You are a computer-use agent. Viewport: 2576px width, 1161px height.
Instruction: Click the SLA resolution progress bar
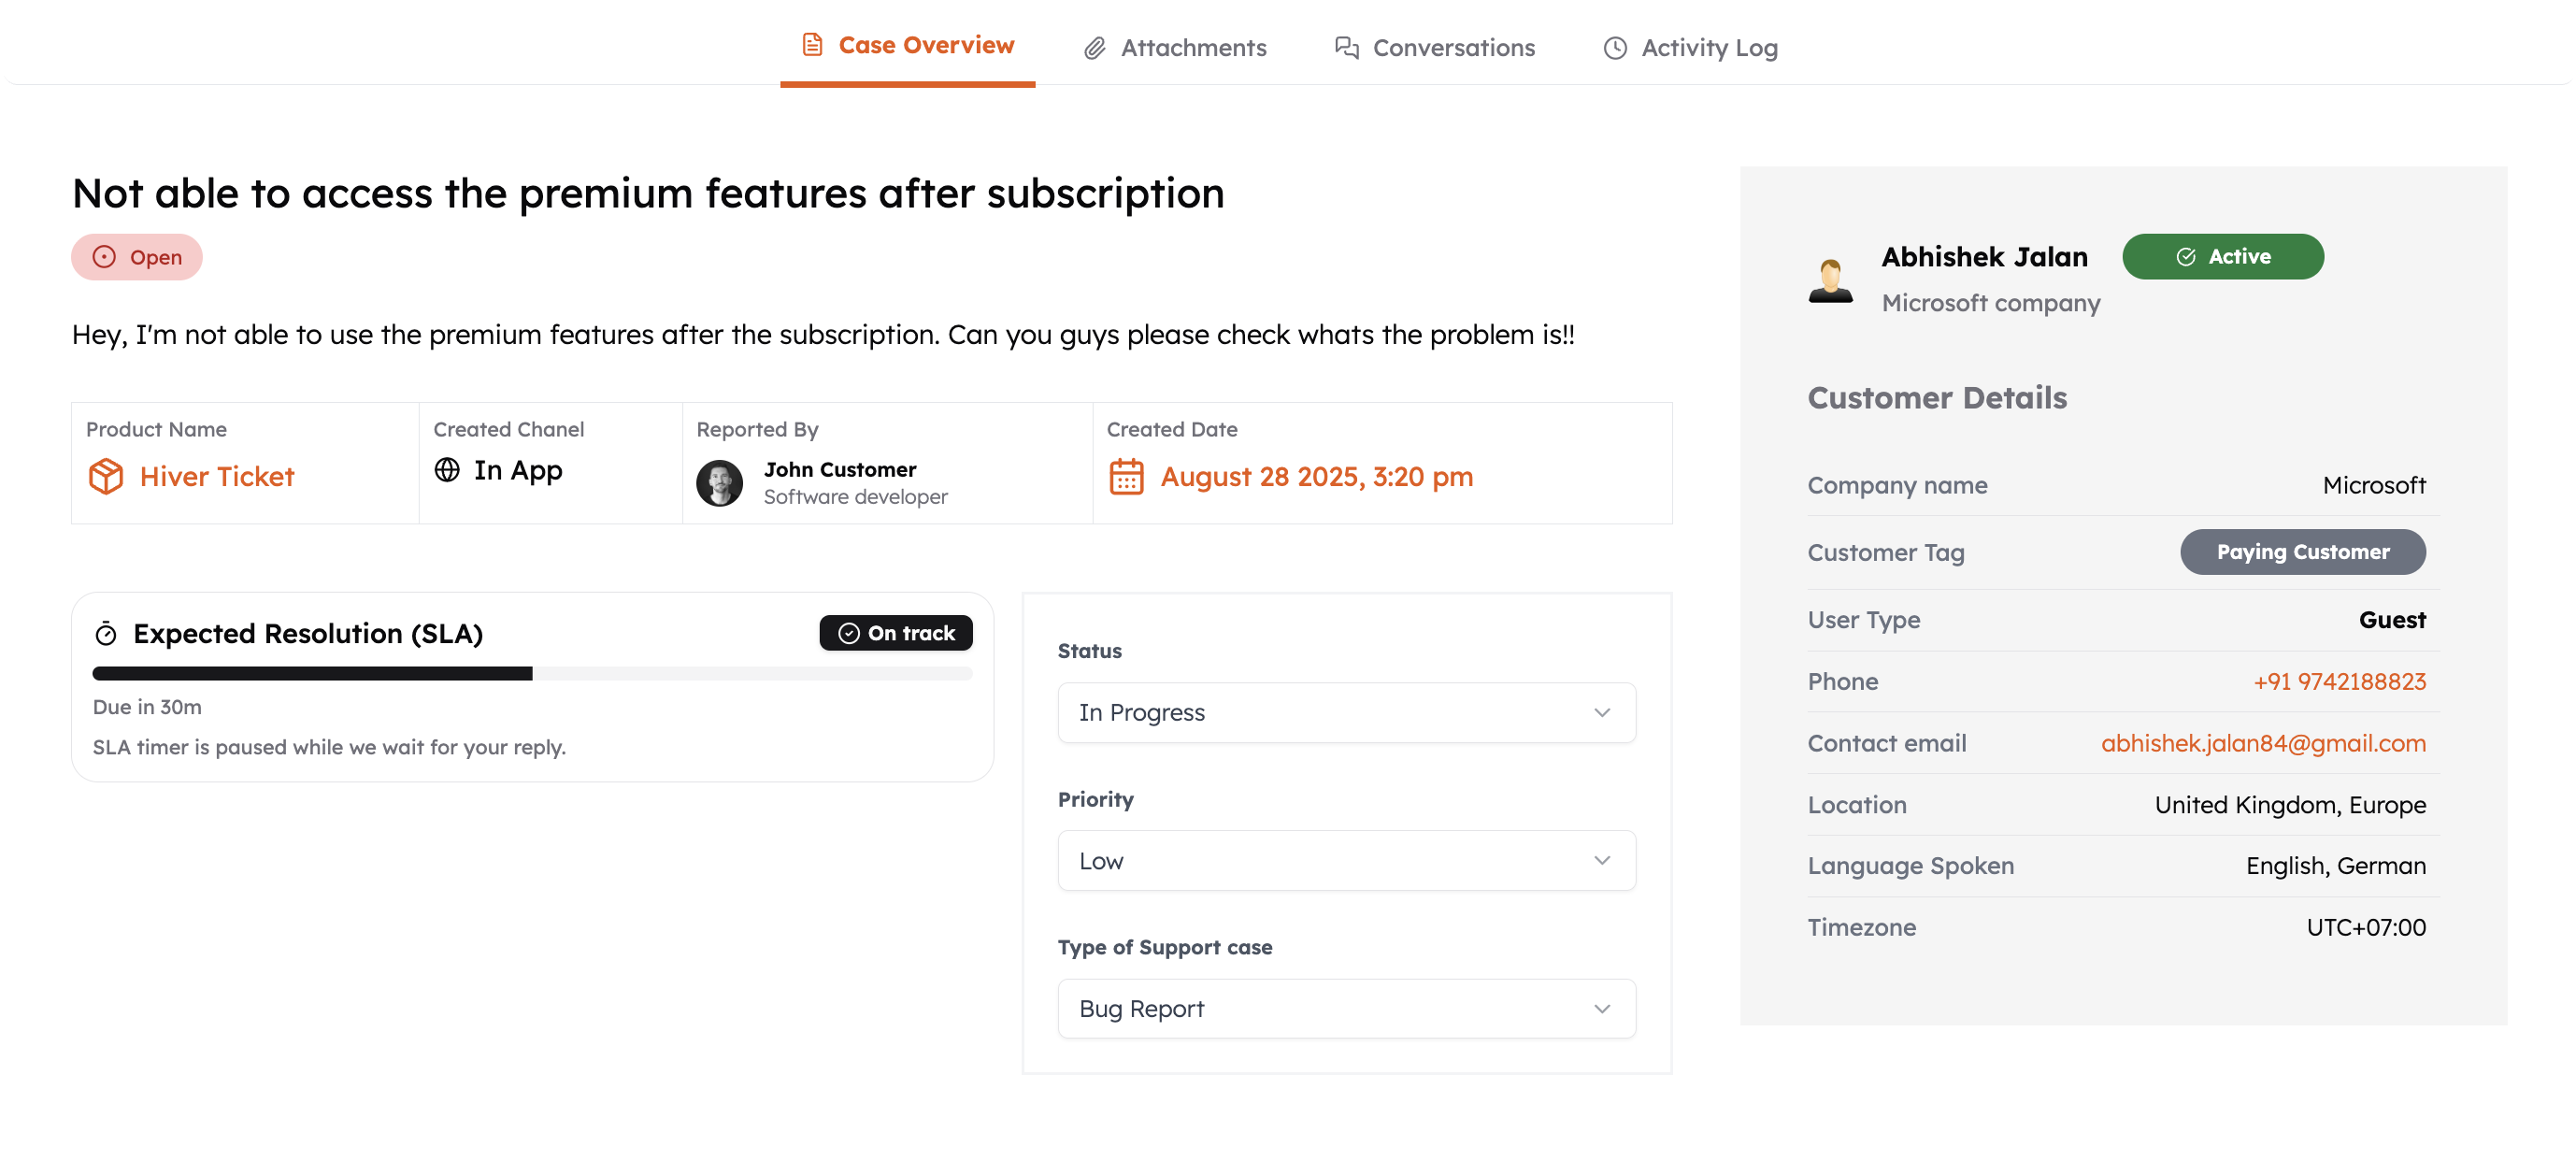pos(532,673)
